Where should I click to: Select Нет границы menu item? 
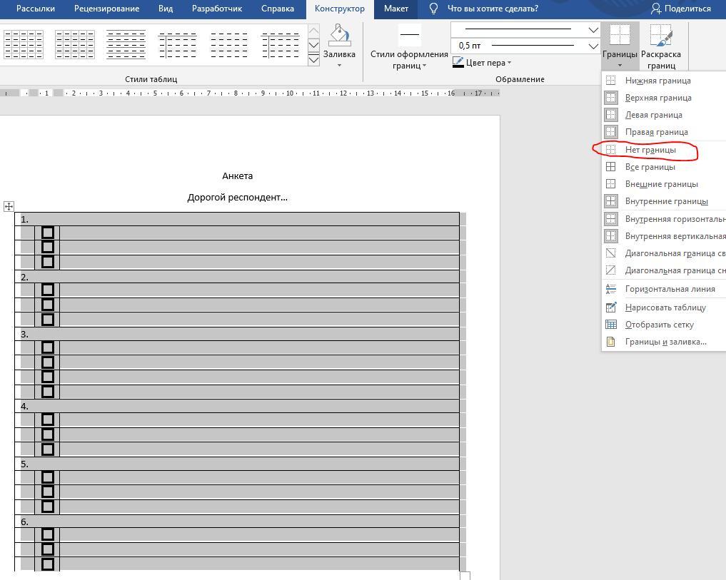click(x=663, y=150)
